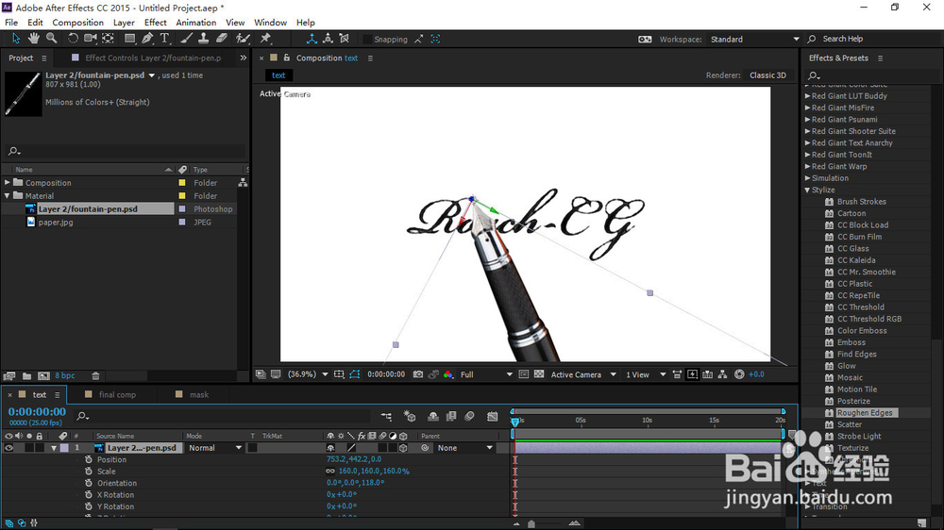944x530 pixels.
Task: Choose Local Axis mode icon
Action: 312,39
